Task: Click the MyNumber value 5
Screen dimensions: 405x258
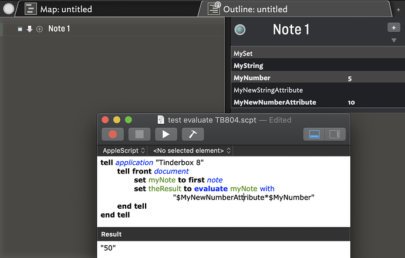Action: 350,79
